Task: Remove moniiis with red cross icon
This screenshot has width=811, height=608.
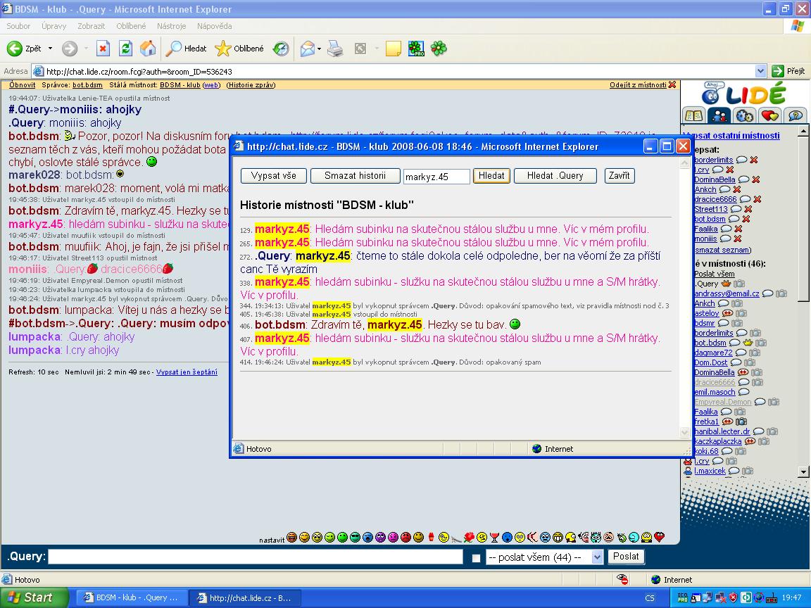Action: [737, 239]
